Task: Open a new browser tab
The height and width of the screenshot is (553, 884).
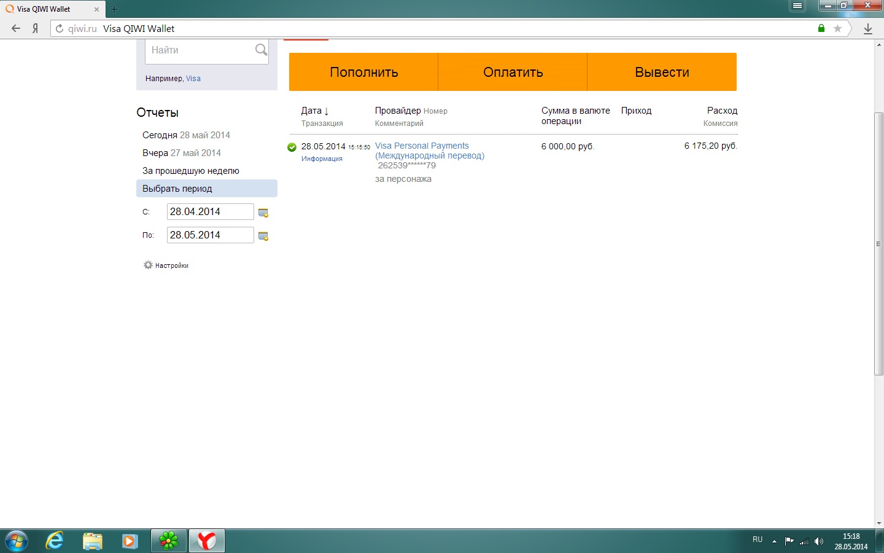Action: coord(114,9)
